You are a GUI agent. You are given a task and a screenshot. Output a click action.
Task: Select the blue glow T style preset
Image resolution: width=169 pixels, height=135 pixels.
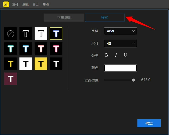pos(56,34)
